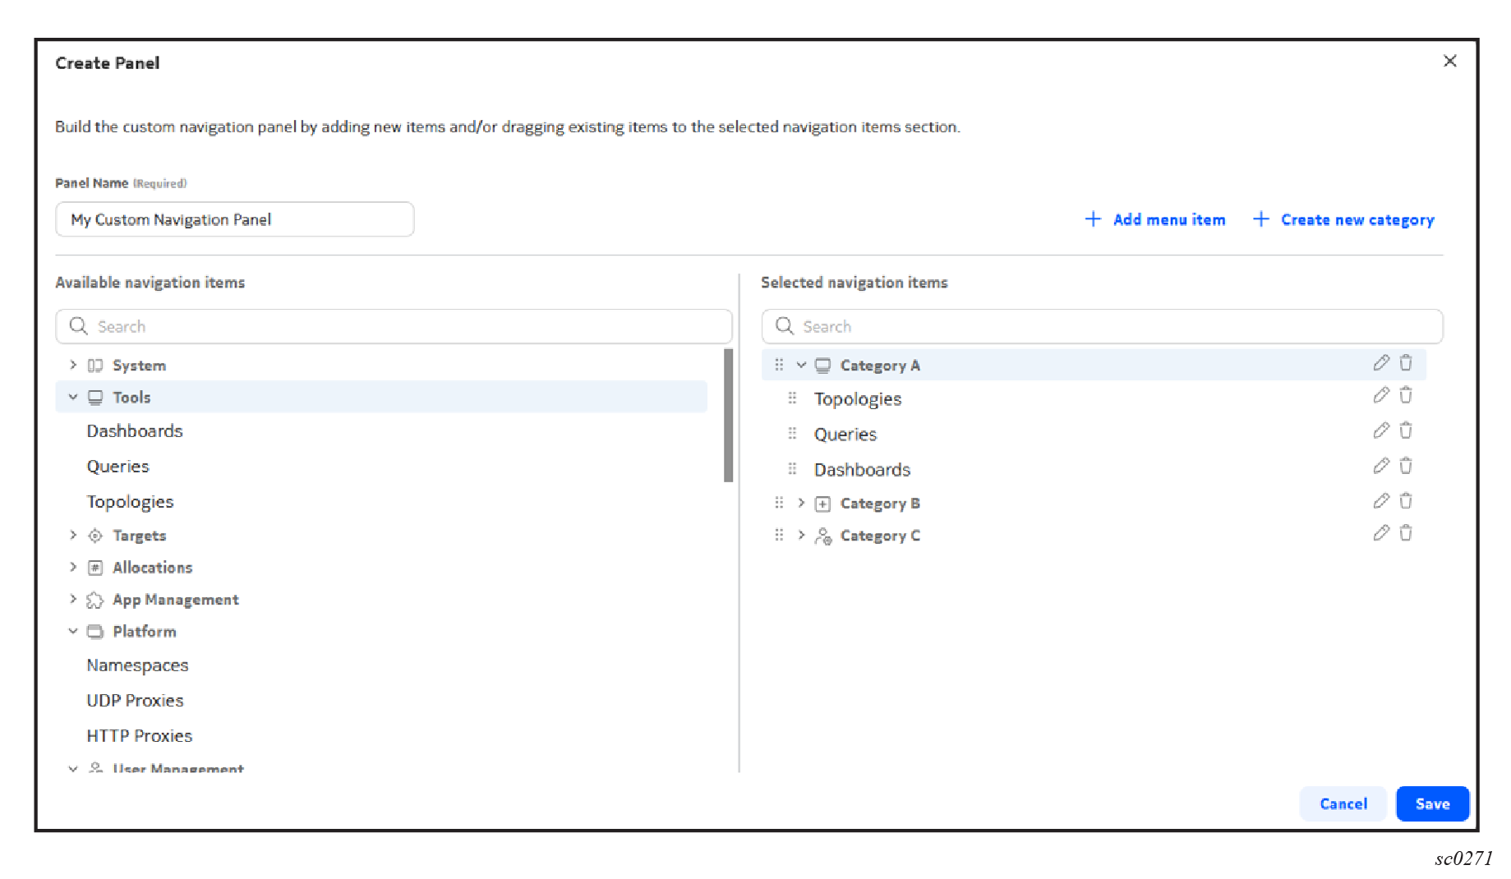This screenshot has width=1511, height=879.
Task: Expand the Targets navigation group
Action: [73, 535]
